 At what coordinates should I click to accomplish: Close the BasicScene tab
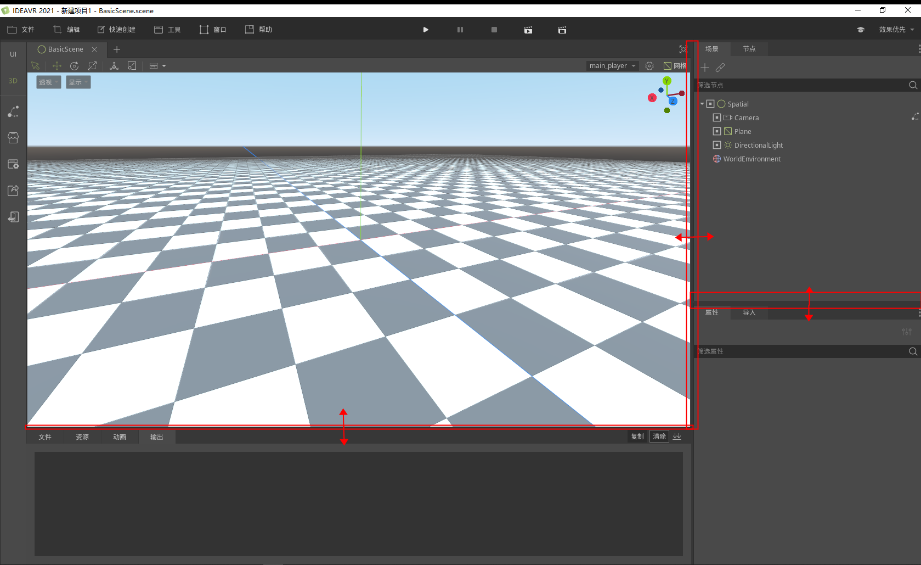pos(94,49)
